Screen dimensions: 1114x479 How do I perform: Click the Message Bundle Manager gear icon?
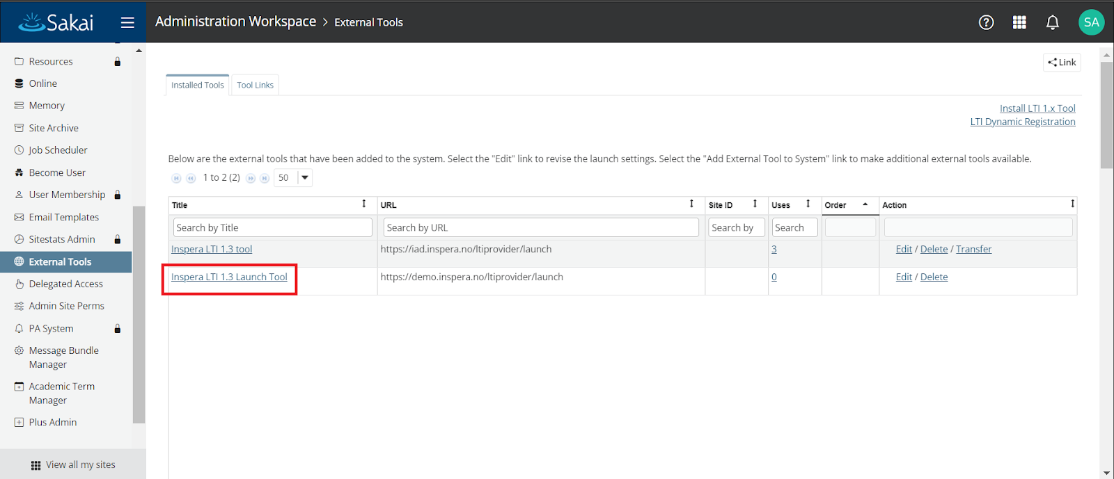19,350
